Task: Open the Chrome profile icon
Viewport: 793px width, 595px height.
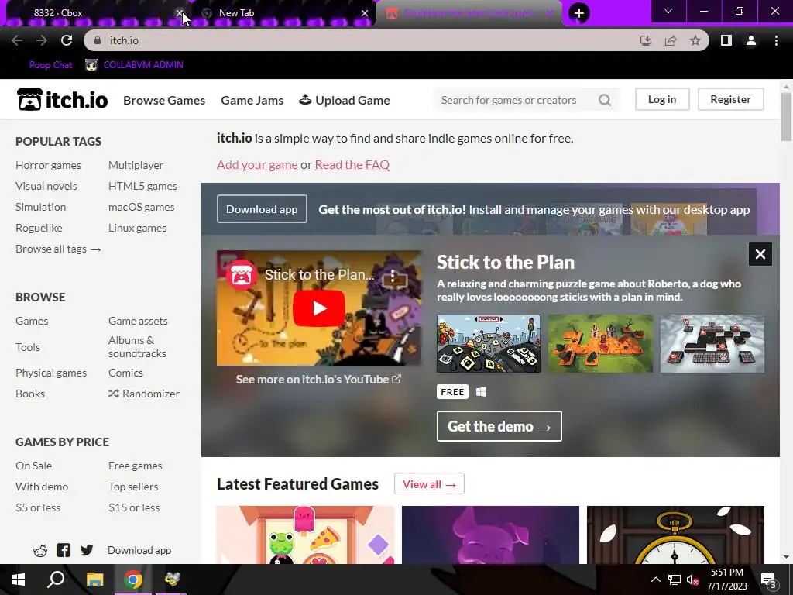Action: pyautogui.click(x=751, y=40)
